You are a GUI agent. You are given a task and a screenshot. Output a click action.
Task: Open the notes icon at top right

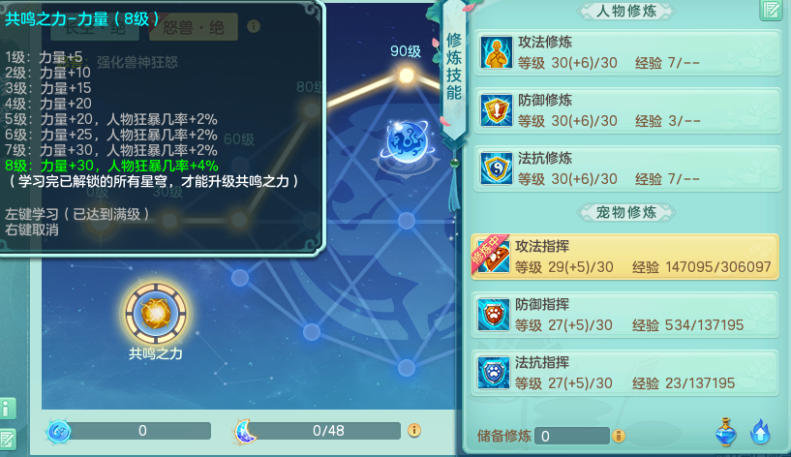pyautogui.click(x=771, y=9)
